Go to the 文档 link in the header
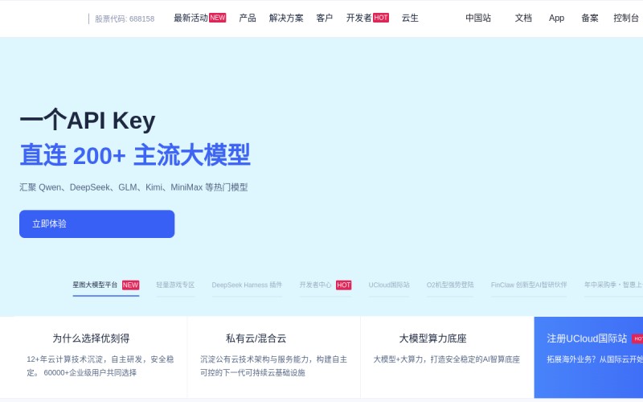Viewport: 643px width, 402px height. 523,18
